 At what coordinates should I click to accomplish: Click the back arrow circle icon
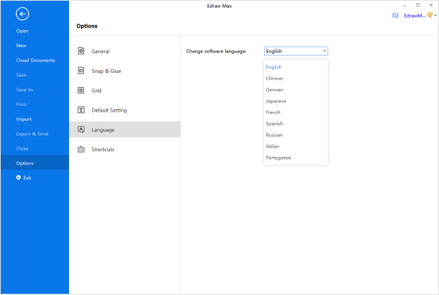23,13
